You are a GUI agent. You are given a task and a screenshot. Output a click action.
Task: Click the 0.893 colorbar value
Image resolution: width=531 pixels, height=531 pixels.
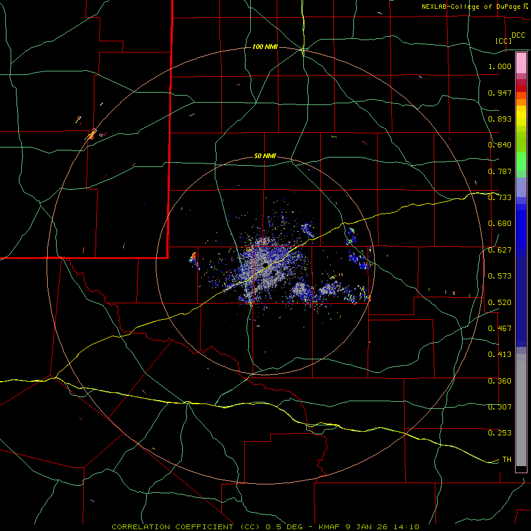click(500, 119)
